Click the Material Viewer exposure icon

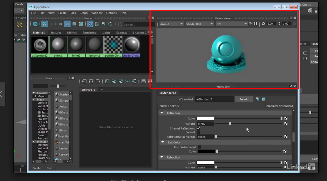(x=264, y=24)
